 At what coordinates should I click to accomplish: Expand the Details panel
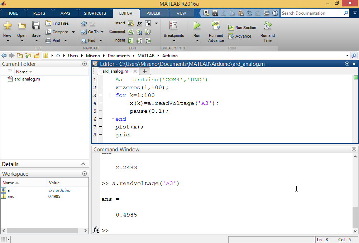[x=83, y=164]
